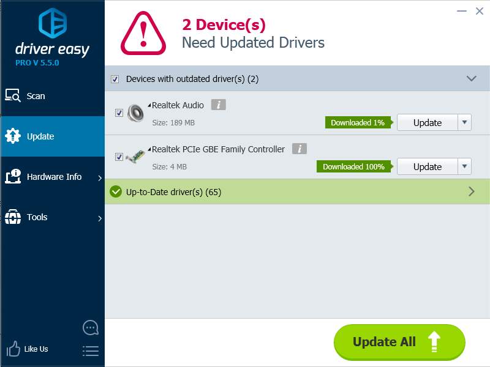Click the Scan magnifier icon in sidebar
The height and width of the screenshot is (367, 490).
[x=13, y=95]
